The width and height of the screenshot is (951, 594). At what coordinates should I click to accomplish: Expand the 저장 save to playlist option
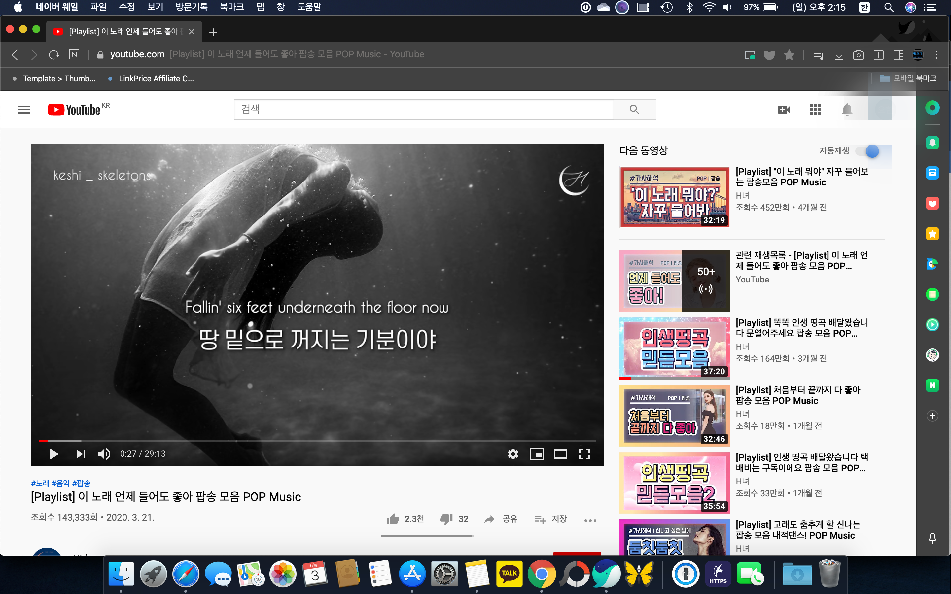(x=551, y=519)
